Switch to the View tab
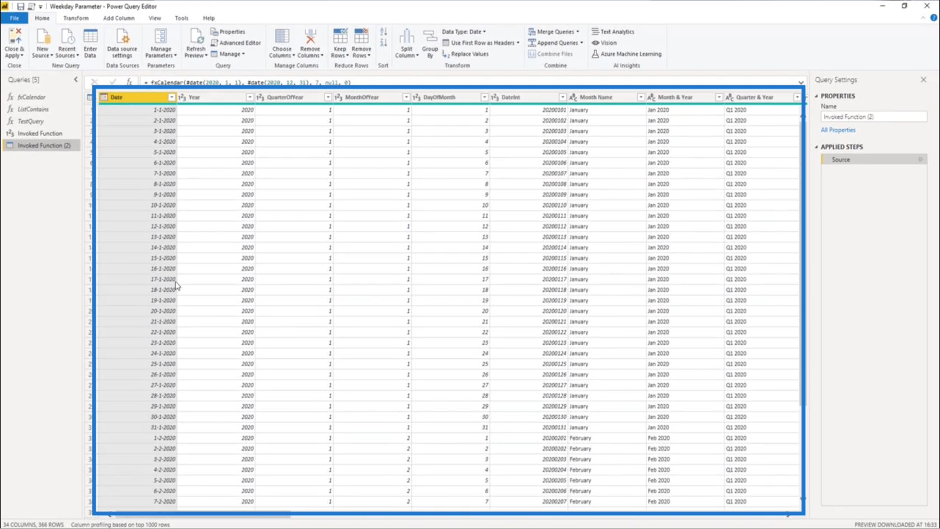This screenshot has height=529, width=940. tap(154, 18)
